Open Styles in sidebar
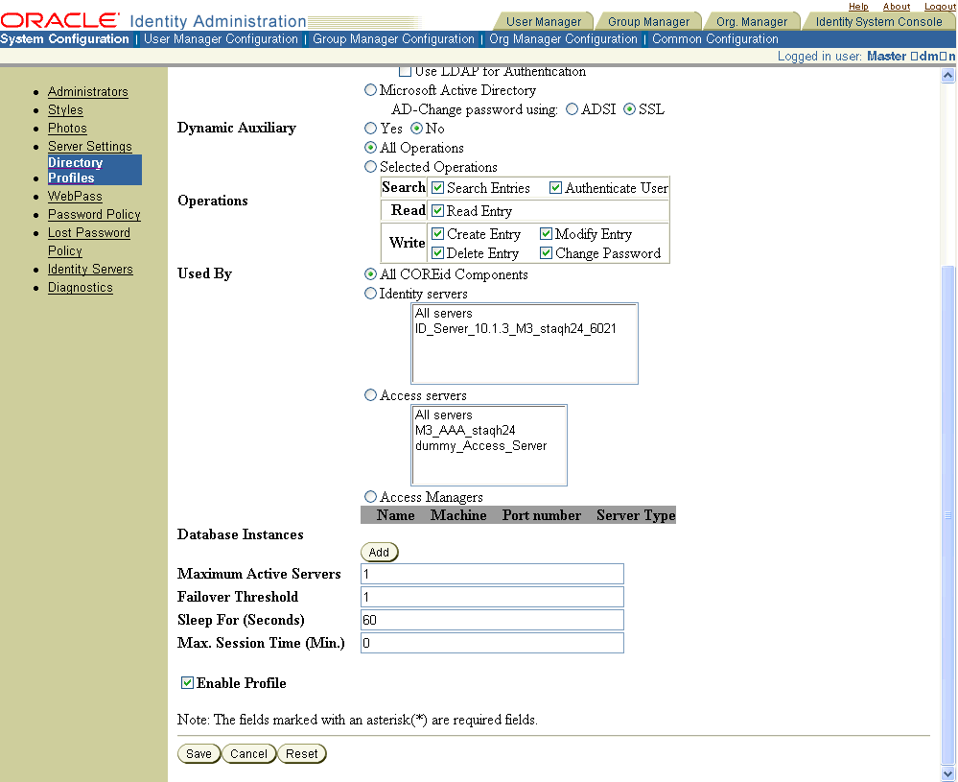This screenshot has height=782, width=958. click(65, 110)
